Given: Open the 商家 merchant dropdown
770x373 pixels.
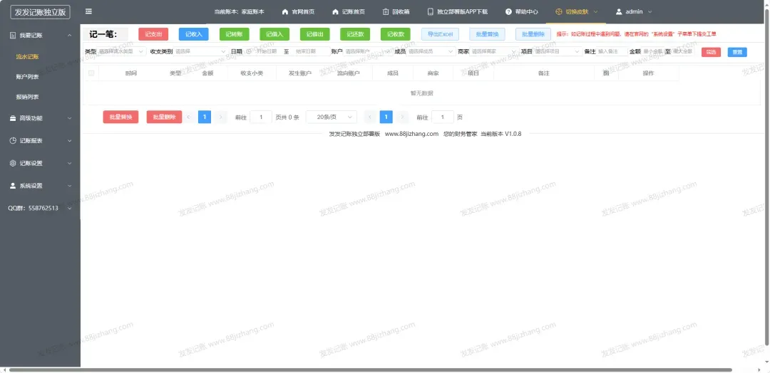Looking at the screenshot, I should 494,51.
